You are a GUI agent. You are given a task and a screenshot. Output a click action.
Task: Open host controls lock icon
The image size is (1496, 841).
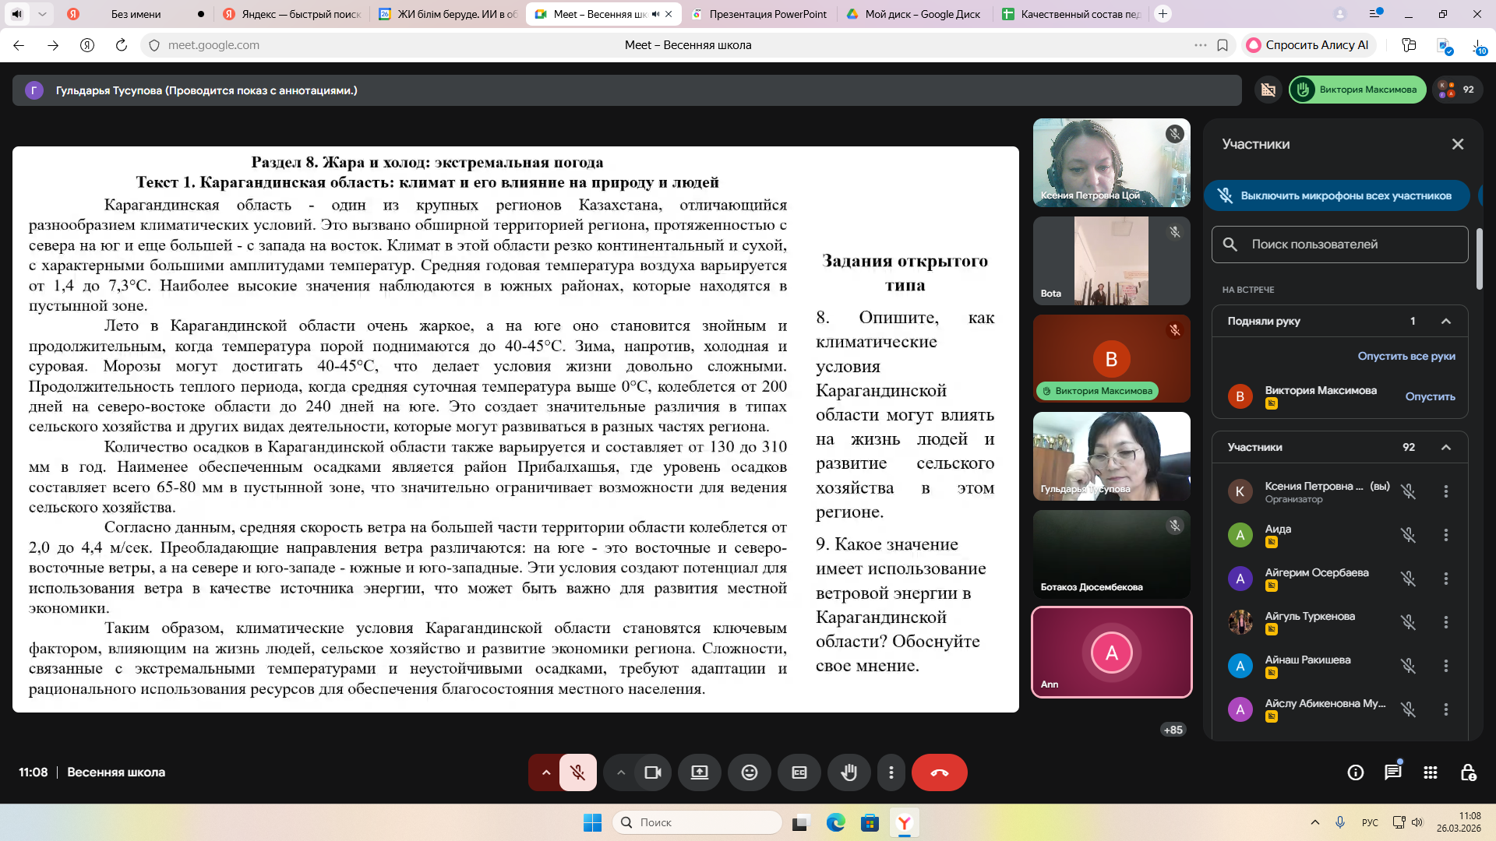coord(1468,772)
